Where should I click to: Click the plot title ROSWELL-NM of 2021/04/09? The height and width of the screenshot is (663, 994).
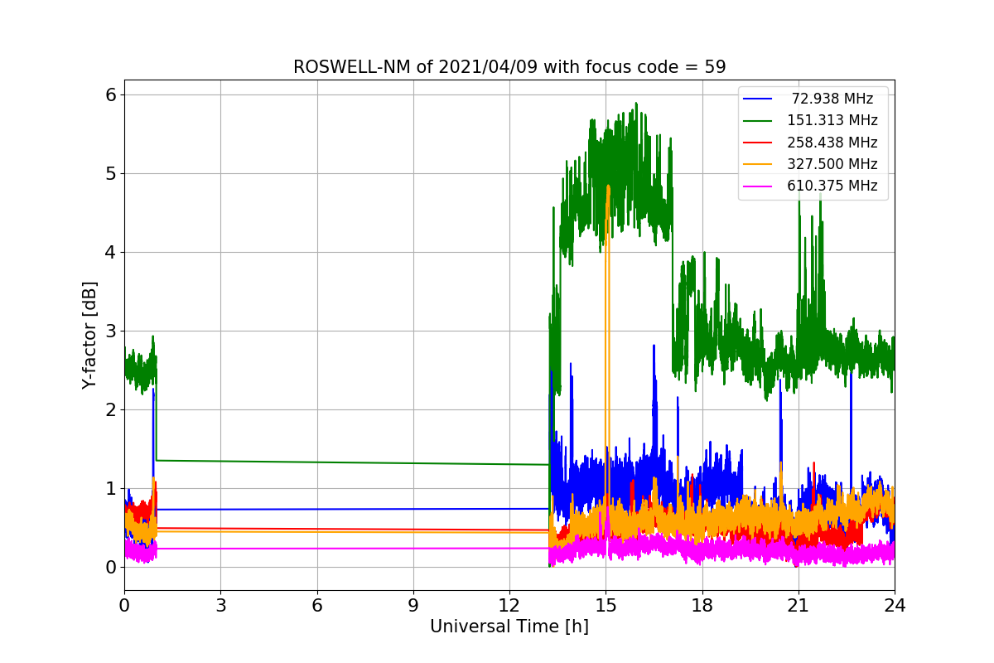pos(509,67)
